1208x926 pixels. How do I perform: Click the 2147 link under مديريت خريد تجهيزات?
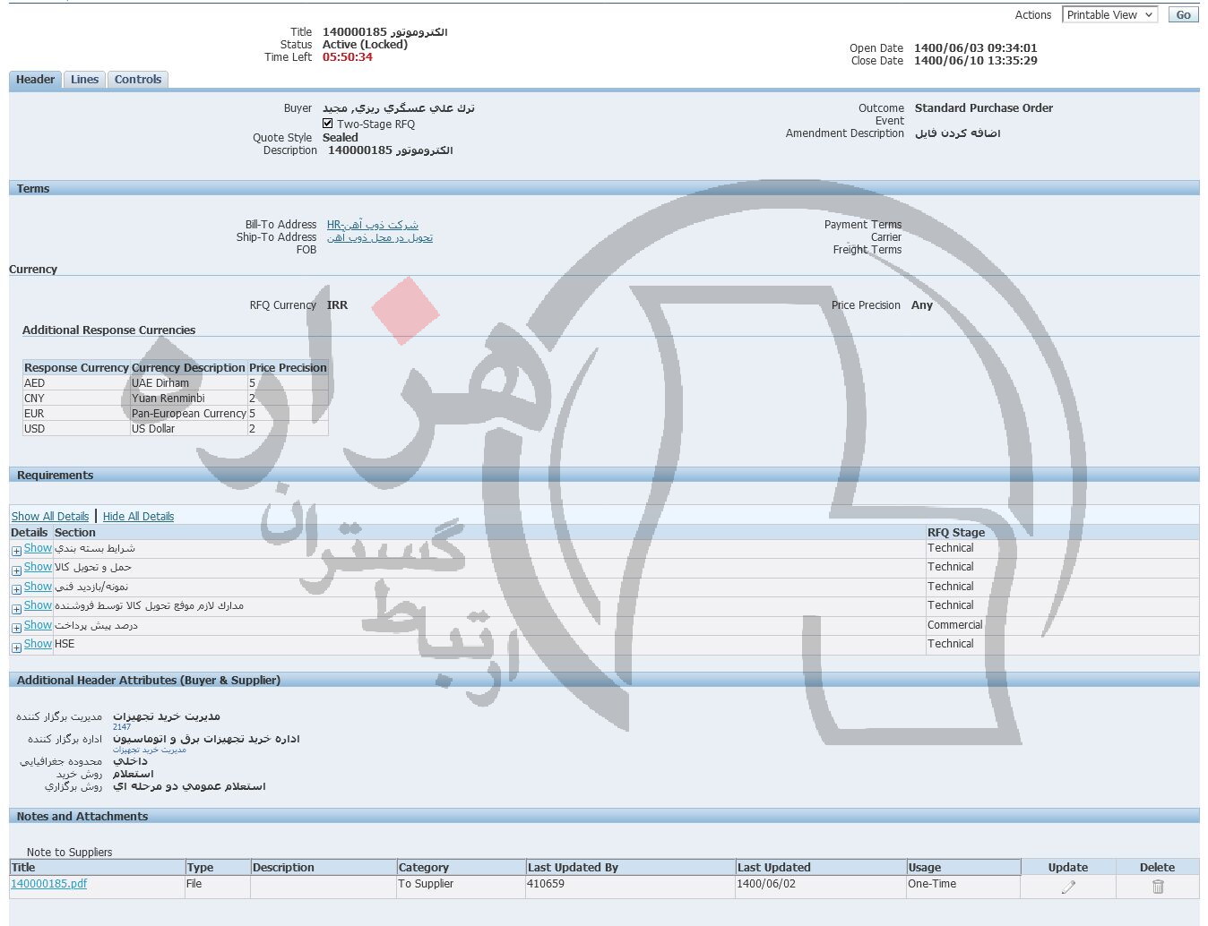coord(122,727)
